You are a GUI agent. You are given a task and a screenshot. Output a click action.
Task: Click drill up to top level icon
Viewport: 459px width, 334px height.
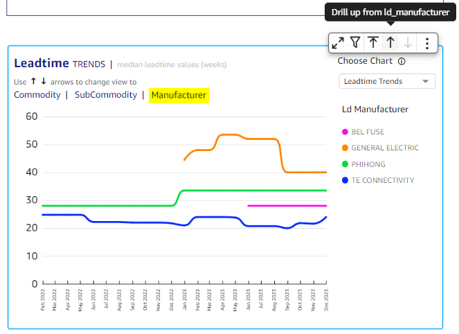pyautogui.click(x=373, y=43)
